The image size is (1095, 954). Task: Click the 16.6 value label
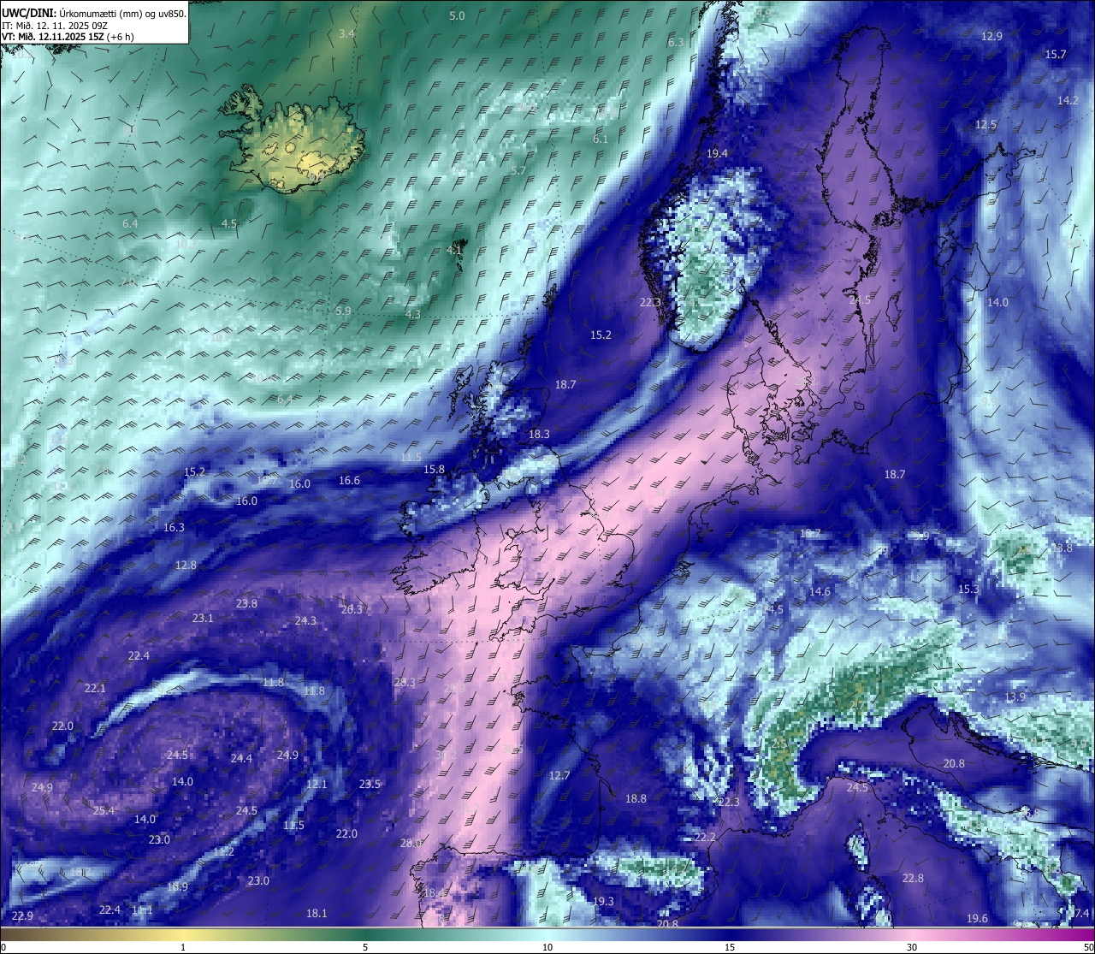[x=349, y=481]
